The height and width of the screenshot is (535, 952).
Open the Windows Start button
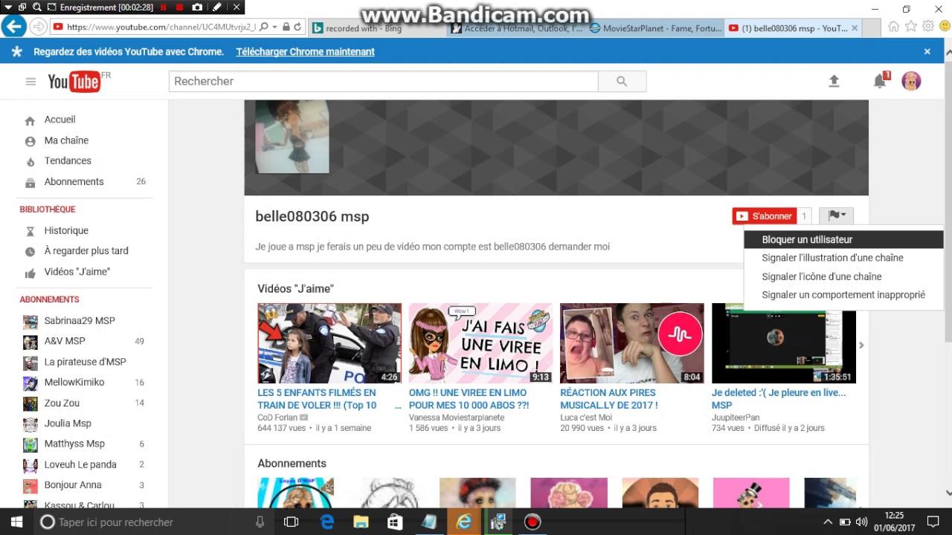[16, 522]
